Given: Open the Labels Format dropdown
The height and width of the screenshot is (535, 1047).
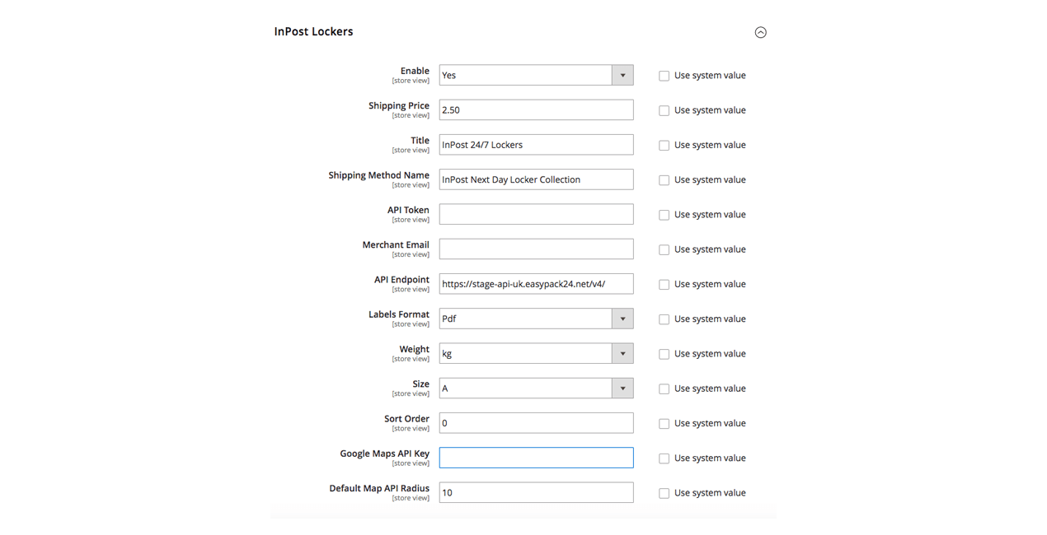Looking at the screenshot, I should (536, 319).
